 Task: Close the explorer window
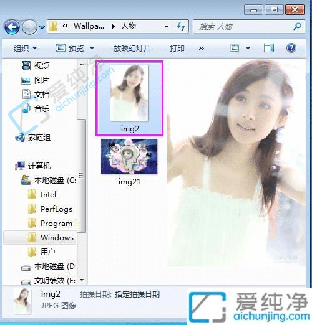click(295, 10)
